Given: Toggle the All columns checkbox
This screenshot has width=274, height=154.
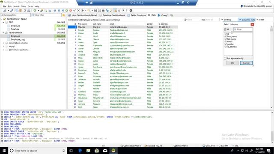Looking at the screenshot, I should pos(225,30).
